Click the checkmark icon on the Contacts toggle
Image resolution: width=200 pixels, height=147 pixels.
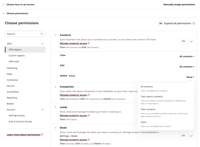(x=191, y=41)
